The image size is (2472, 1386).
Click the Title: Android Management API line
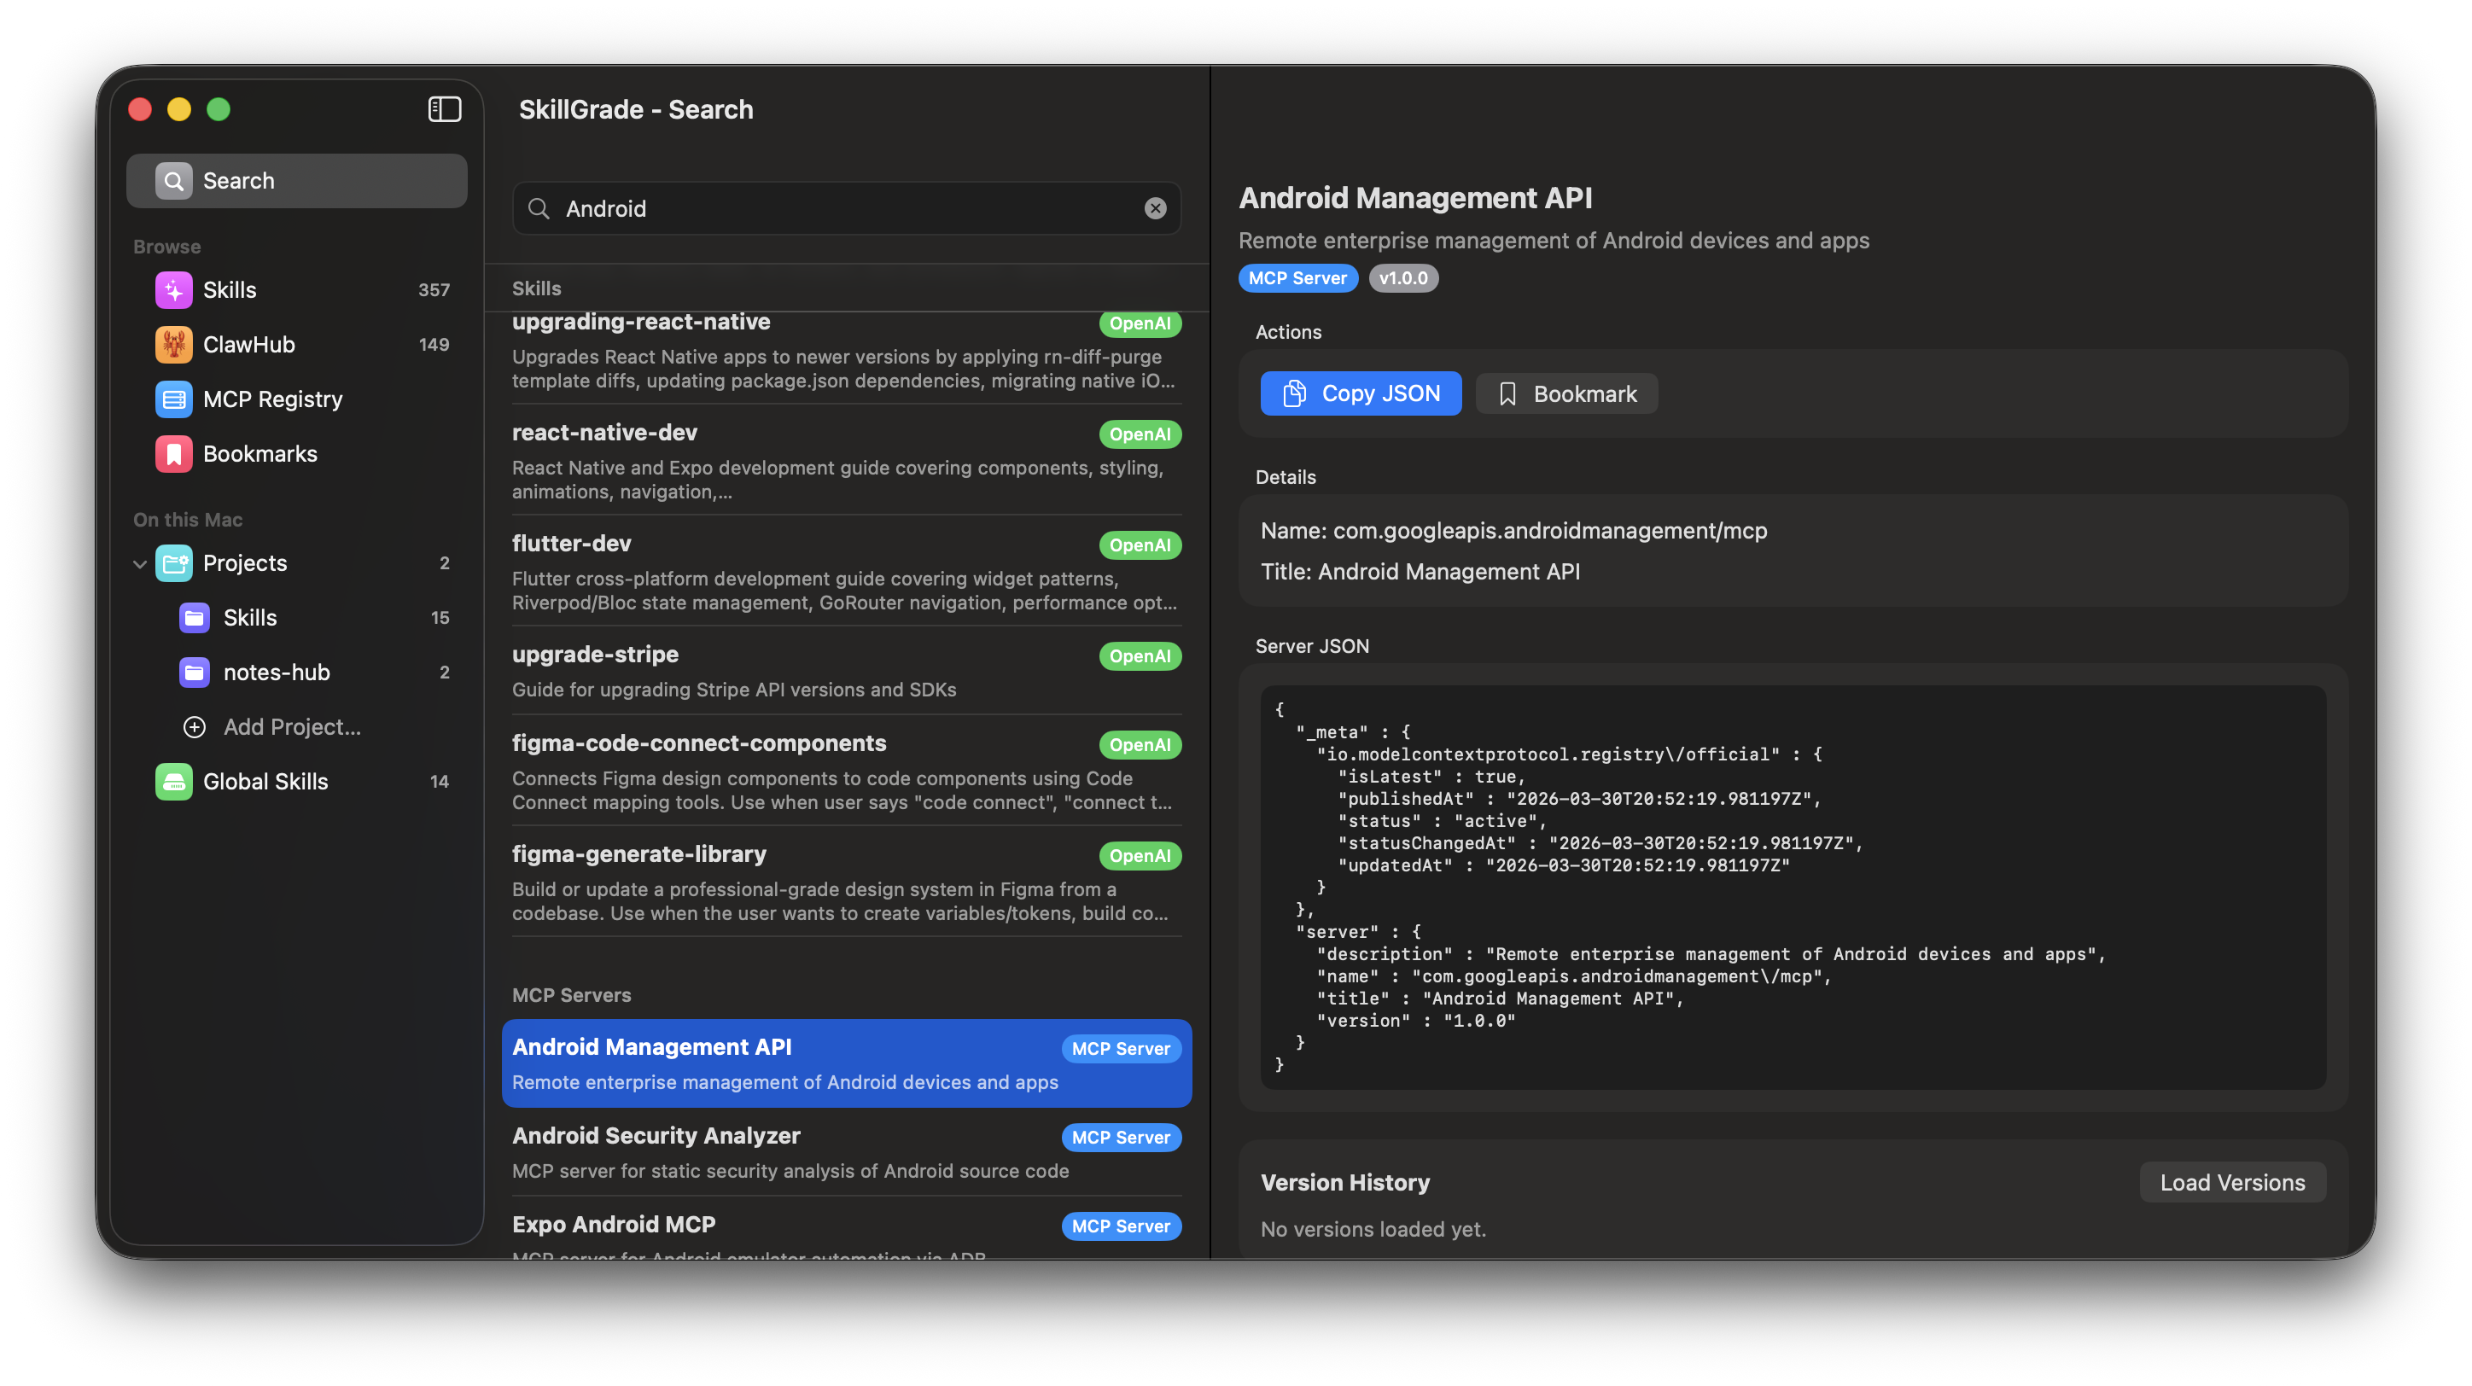pos(1420,572)
